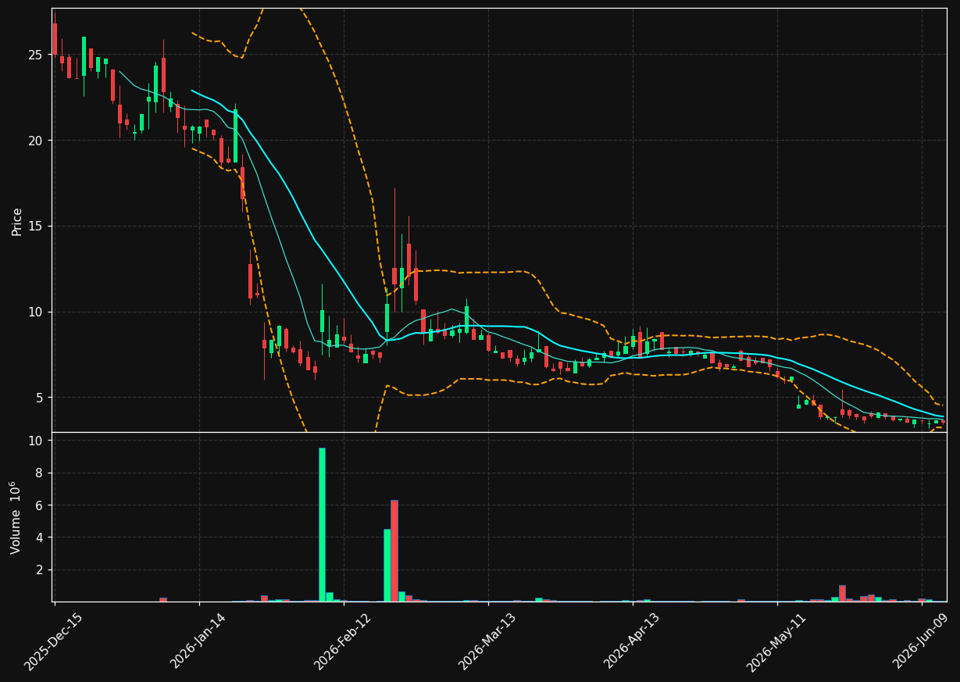Image resolution: width=960 pixels, height=682 pixels.
Task: Click the volume tick label 6
Action: [x=39, y=505]
